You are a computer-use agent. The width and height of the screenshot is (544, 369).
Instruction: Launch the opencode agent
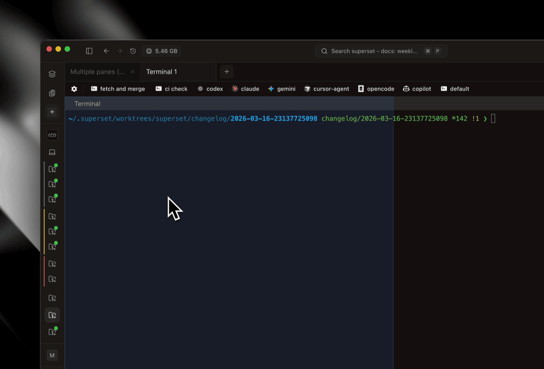point(376,89)
